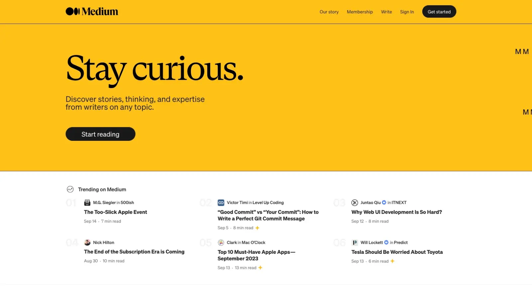Click the Sep 14 date text
The height and width of the screenshot is (299, 532).
pos(90,221)
